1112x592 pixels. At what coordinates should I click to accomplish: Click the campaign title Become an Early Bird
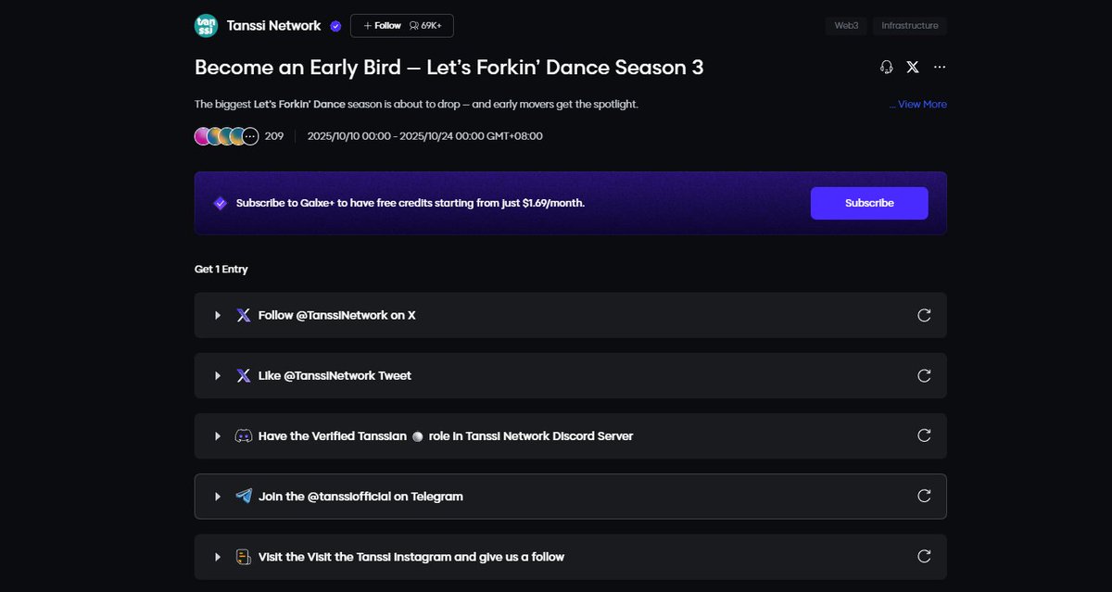[x=449, y=68]
